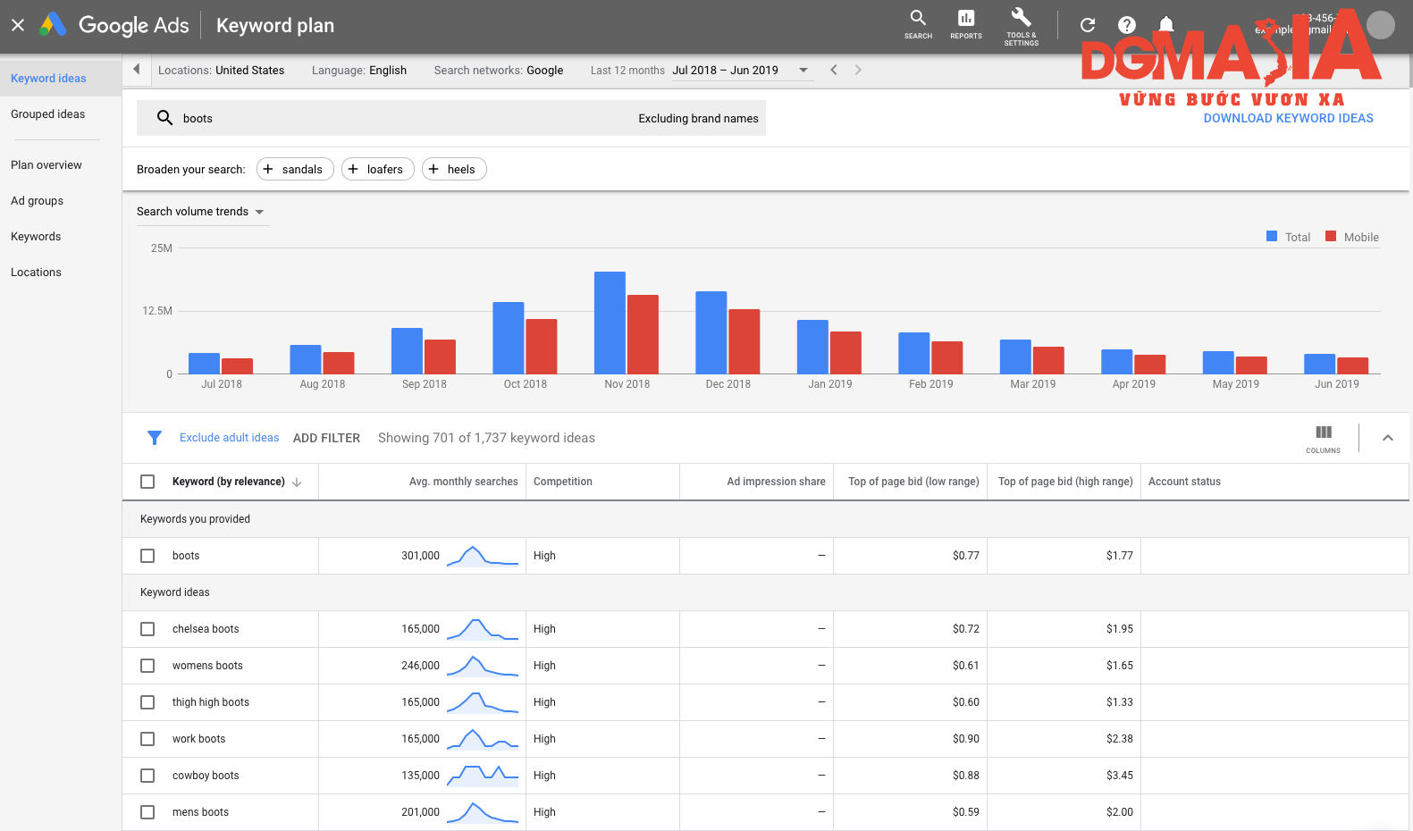This screenshot has width=1413, height=831.
Task: Sort by Ad impression share column
Action: pos(776,482)
